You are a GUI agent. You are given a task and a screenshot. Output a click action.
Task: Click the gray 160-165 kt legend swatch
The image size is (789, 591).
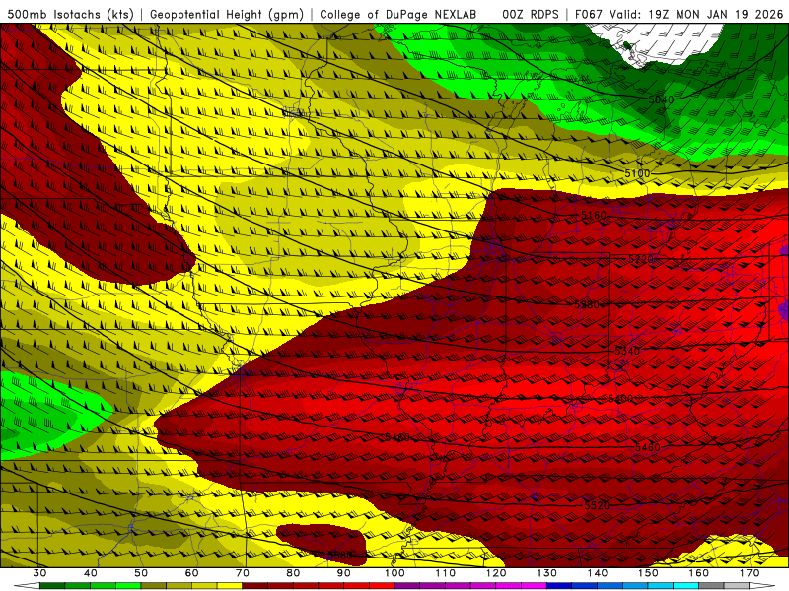711,586
